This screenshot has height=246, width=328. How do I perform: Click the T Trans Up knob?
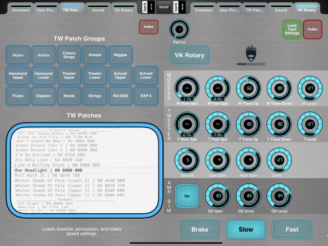[249, 124]
